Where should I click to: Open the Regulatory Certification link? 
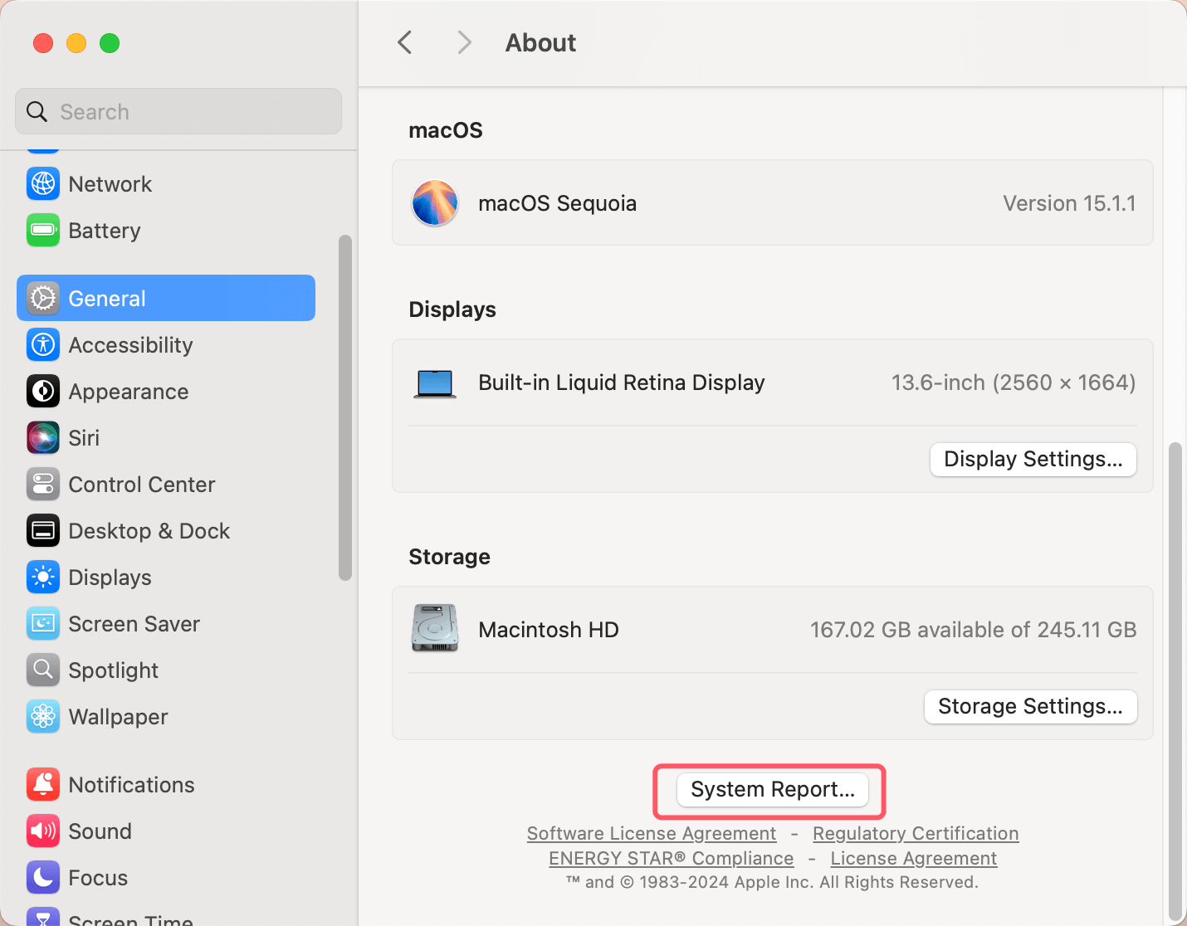tap(916, 833)
